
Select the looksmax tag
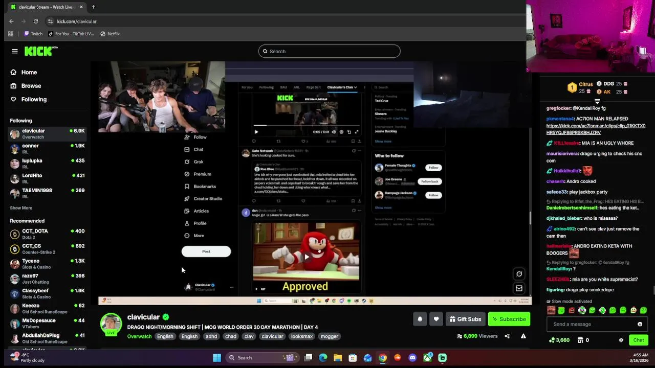tap(302, 336)
